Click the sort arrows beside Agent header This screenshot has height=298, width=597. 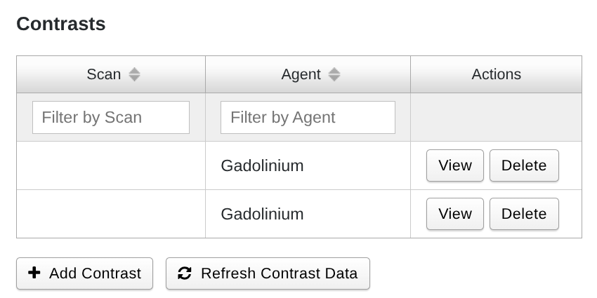coord(334,74)
